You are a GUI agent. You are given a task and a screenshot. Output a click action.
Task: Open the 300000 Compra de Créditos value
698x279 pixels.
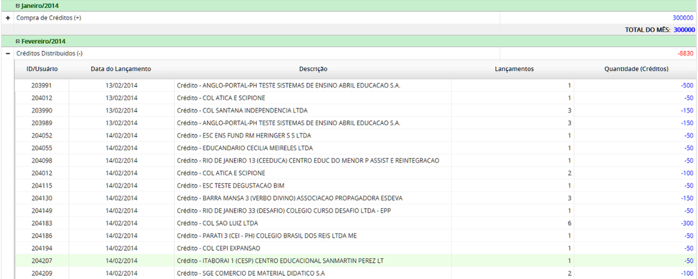[683, 18]
